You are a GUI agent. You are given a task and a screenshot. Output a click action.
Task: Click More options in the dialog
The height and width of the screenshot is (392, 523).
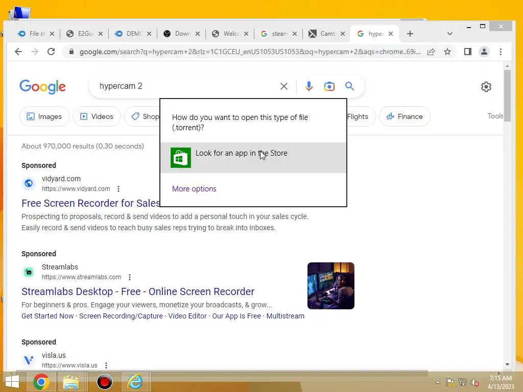coord(194,189)
